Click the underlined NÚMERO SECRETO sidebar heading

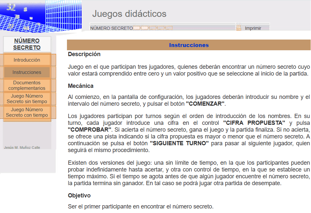pos(27,44)
